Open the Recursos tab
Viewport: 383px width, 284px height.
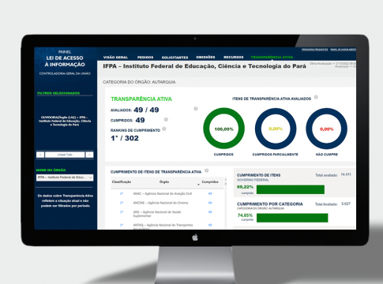pos(234,57)
